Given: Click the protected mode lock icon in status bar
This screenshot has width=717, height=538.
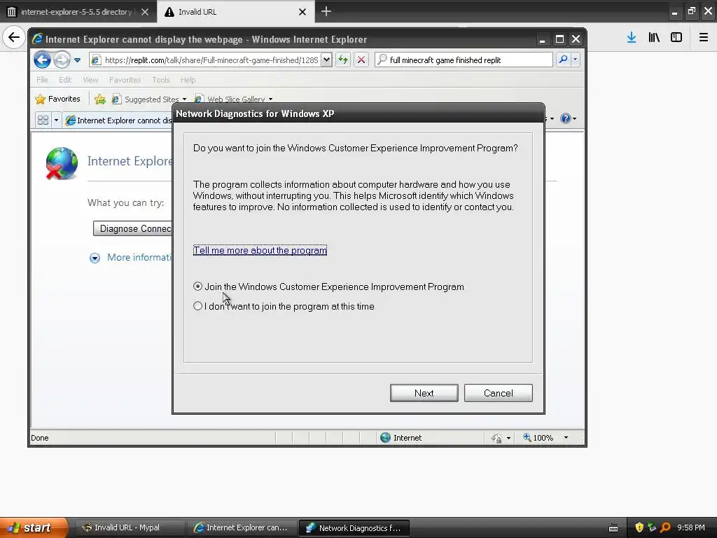Looking at the screenshot, I should (496, 438).
